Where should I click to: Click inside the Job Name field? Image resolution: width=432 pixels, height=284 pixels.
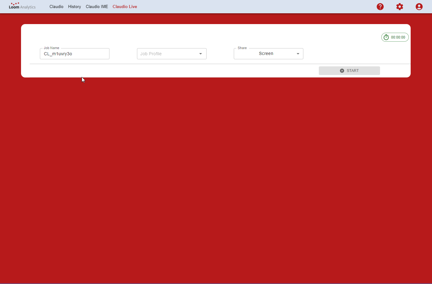point(74,54)
